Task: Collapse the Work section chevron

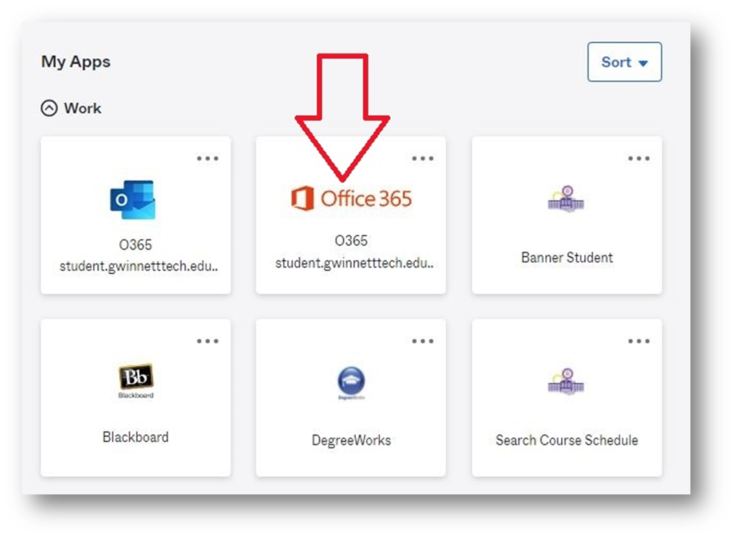Action: coord(49,108)
